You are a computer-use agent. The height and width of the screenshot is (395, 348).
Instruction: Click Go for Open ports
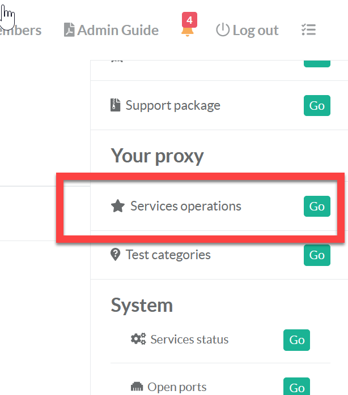pyautogui.click(x=297, y=387)
